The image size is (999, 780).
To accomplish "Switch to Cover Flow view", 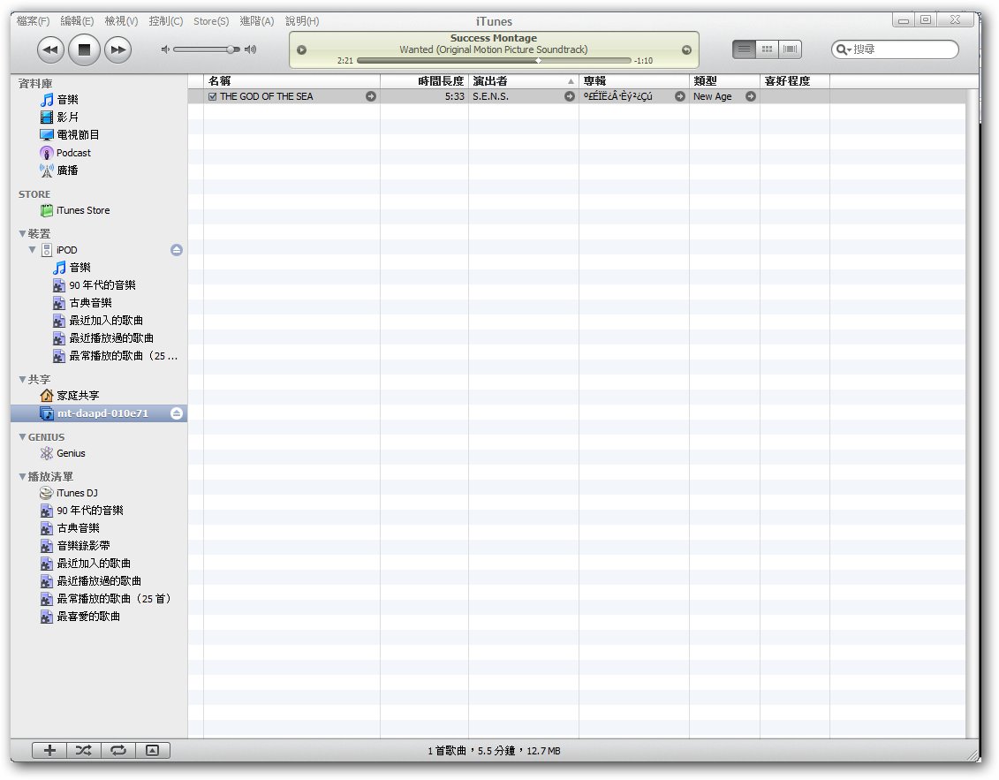I will (790, 49).
